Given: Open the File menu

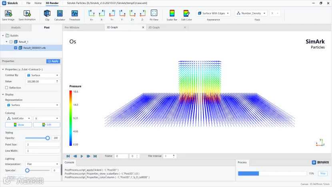Looking at the screenshot, I should [28, 3].
